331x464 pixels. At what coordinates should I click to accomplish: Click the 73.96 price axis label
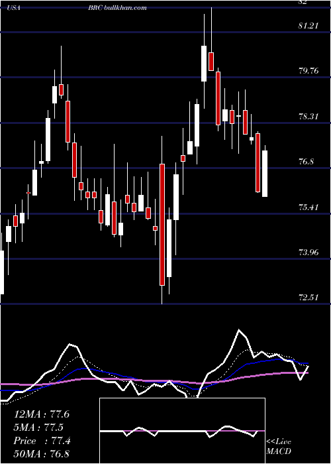pos(309,253)
